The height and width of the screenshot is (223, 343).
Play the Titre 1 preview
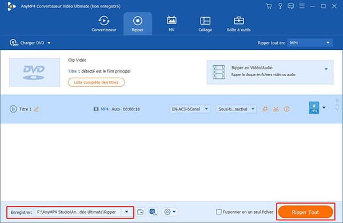click(x=13, y=109)
